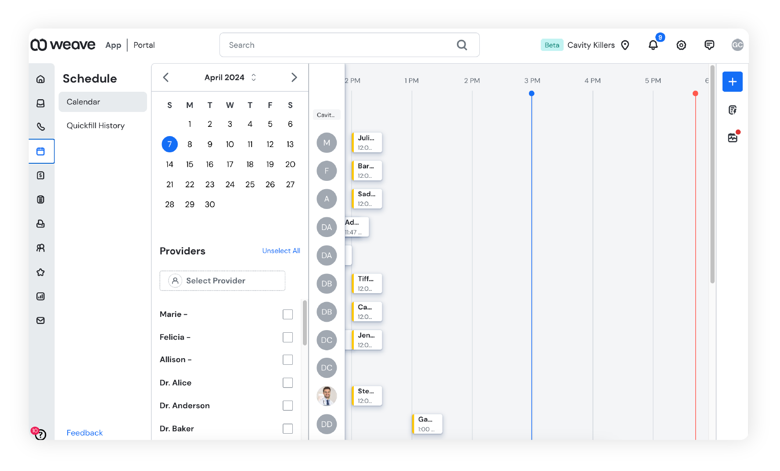Screen dimensions: 780x471
Task: Click the Unselect All link
Action: (281, 251)
